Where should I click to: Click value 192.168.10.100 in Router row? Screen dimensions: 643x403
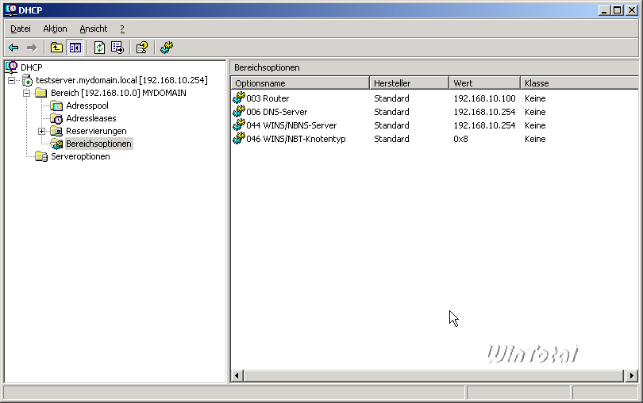pyautogui.click(x=484, y=98)
